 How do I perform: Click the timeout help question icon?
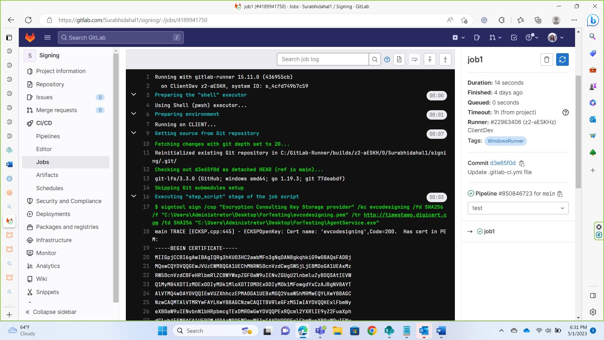coord(565,112)
